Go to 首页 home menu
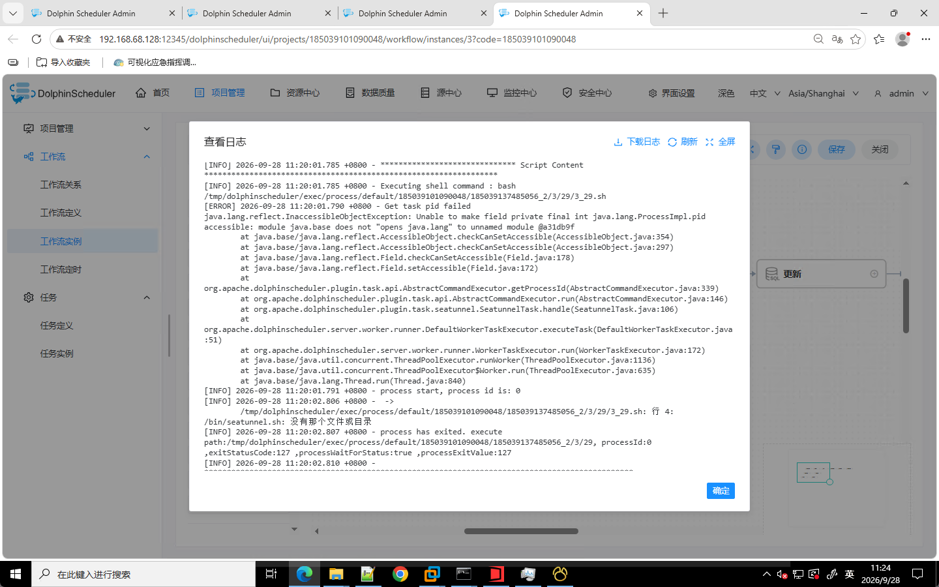 click(x=153, y=93)
